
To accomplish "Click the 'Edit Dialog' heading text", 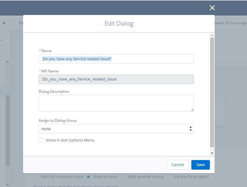I will 119,23.
